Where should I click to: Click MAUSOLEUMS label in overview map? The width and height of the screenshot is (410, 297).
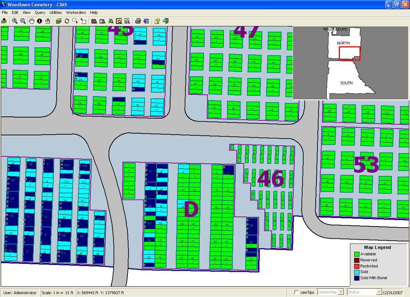335,29
